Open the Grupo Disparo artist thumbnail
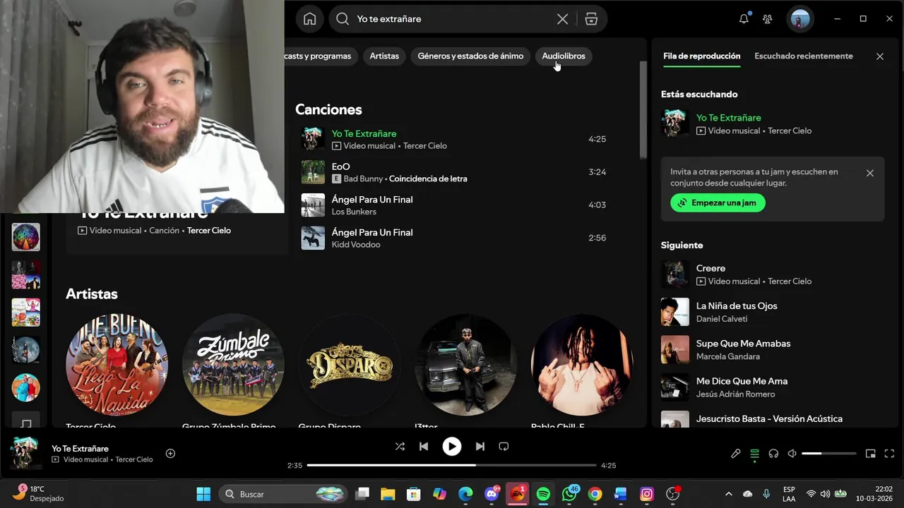This screenshot has height=508, width=904. (x=350, y=365)
